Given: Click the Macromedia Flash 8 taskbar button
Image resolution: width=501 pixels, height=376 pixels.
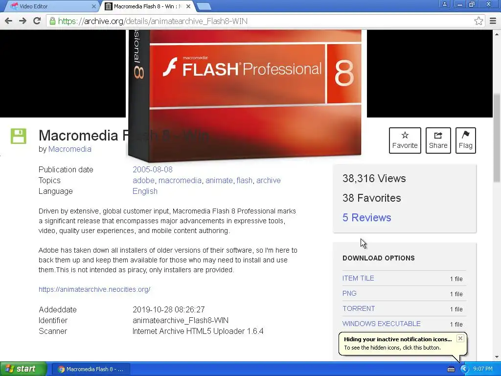Looking at the screenshot, I should (91, 369).
